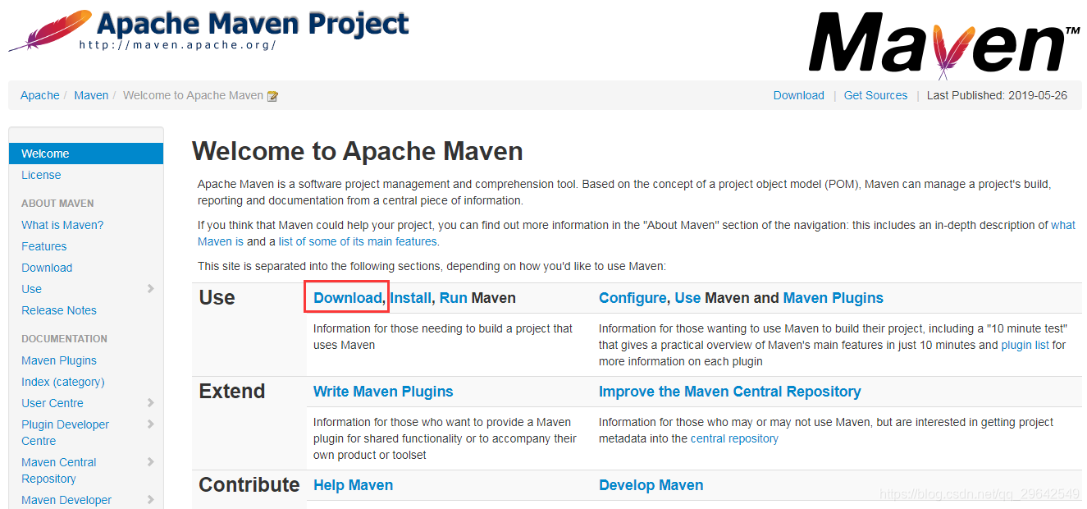Image resolution: width=1087 pixels, height=509 pixels.
Task: Open Maven Central Repository sidebar item
Action: [x=59, y=470]
